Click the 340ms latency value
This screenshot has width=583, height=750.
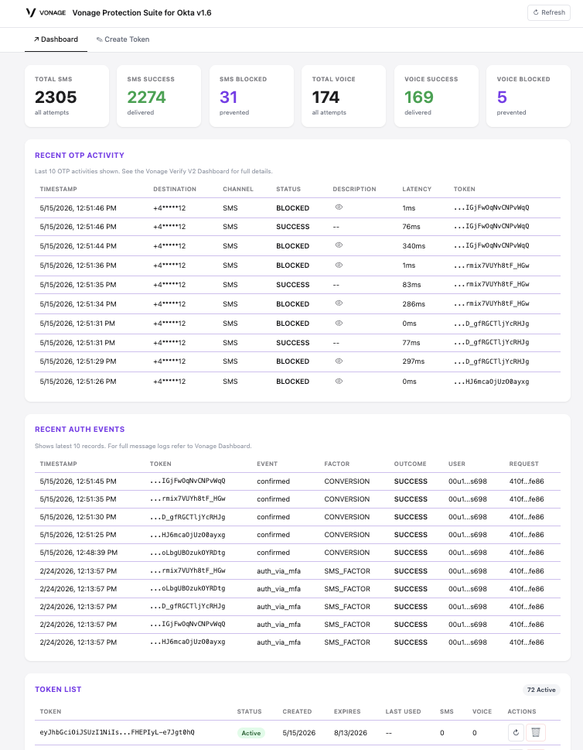pos(414,246)
